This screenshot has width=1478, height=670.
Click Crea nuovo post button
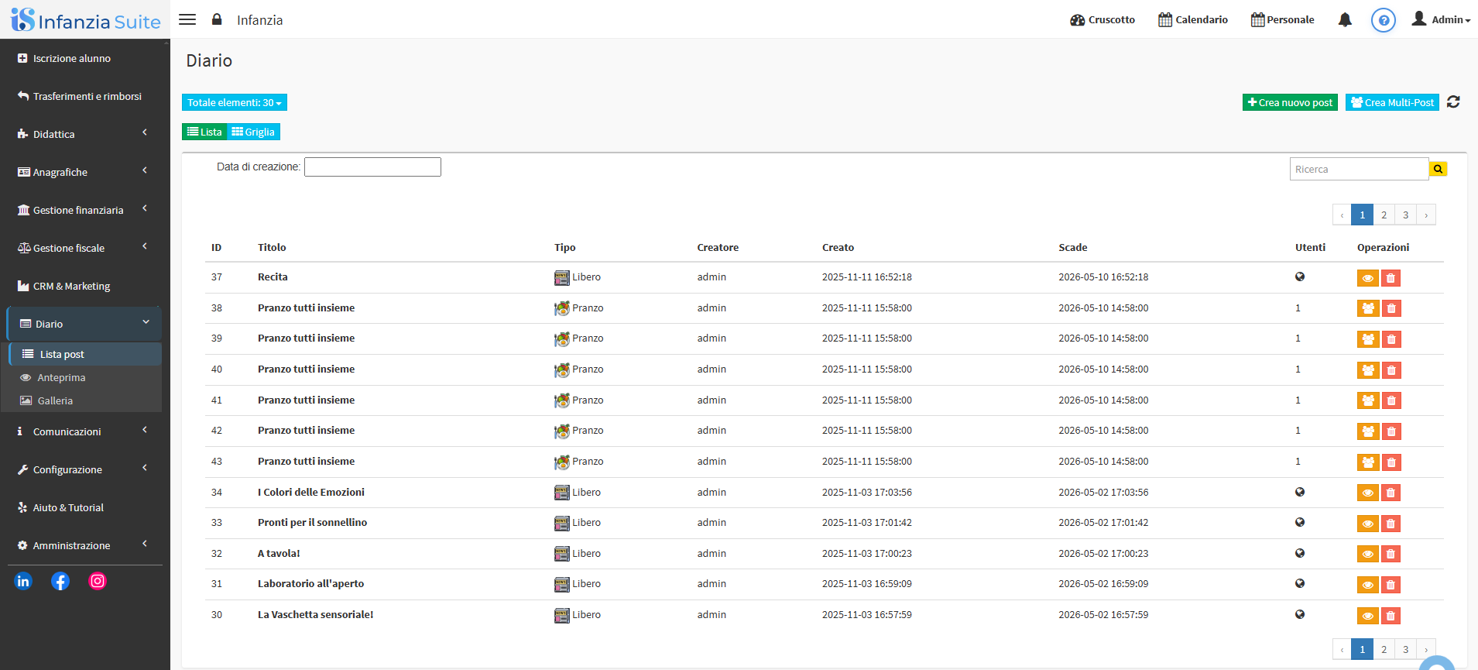pyautogui.click(x=1289, y=102)
